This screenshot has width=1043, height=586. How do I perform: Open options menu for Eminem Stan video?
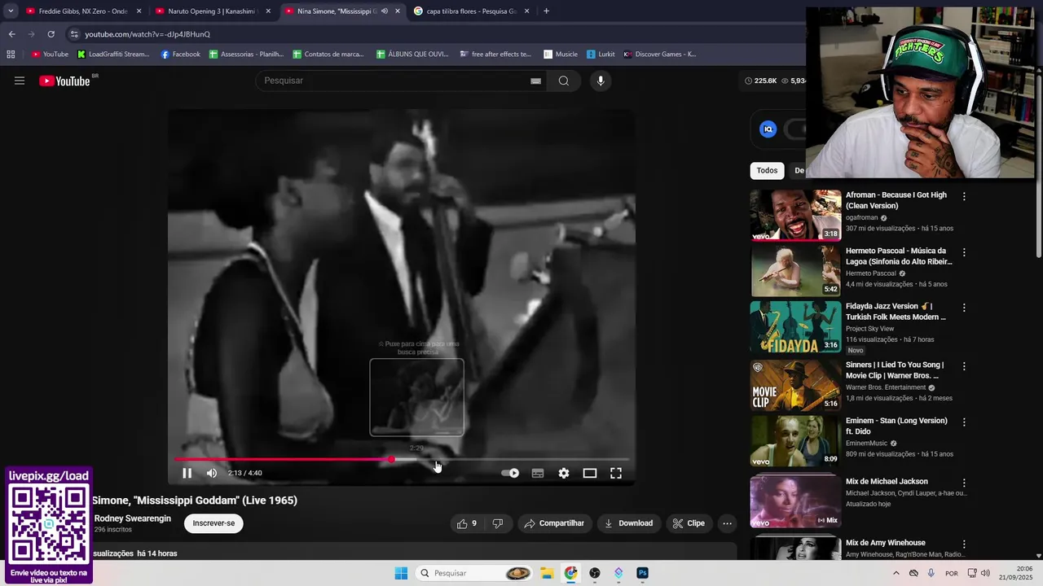pos(964,422)
